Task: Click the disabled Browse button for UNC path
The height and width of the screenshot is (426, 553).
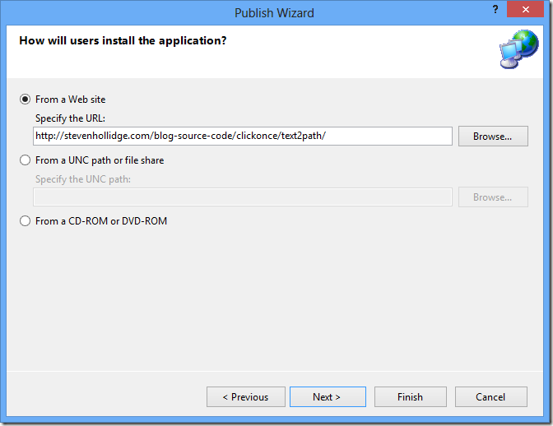Action: pos(493,197)
